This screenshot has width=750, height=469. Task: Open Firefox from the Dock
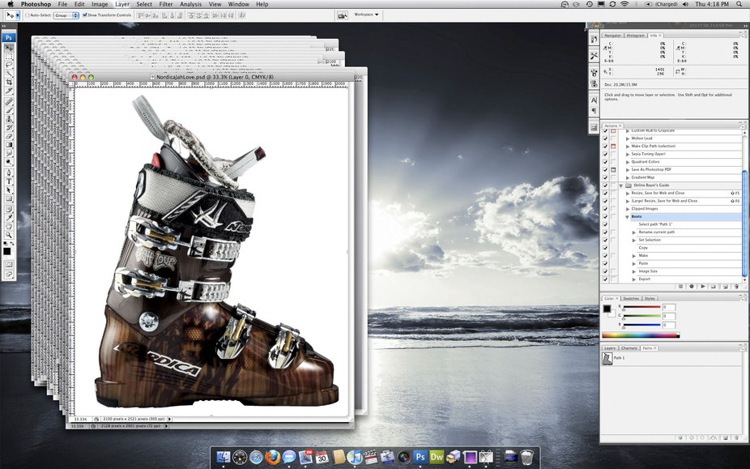[x=272, y=457]
